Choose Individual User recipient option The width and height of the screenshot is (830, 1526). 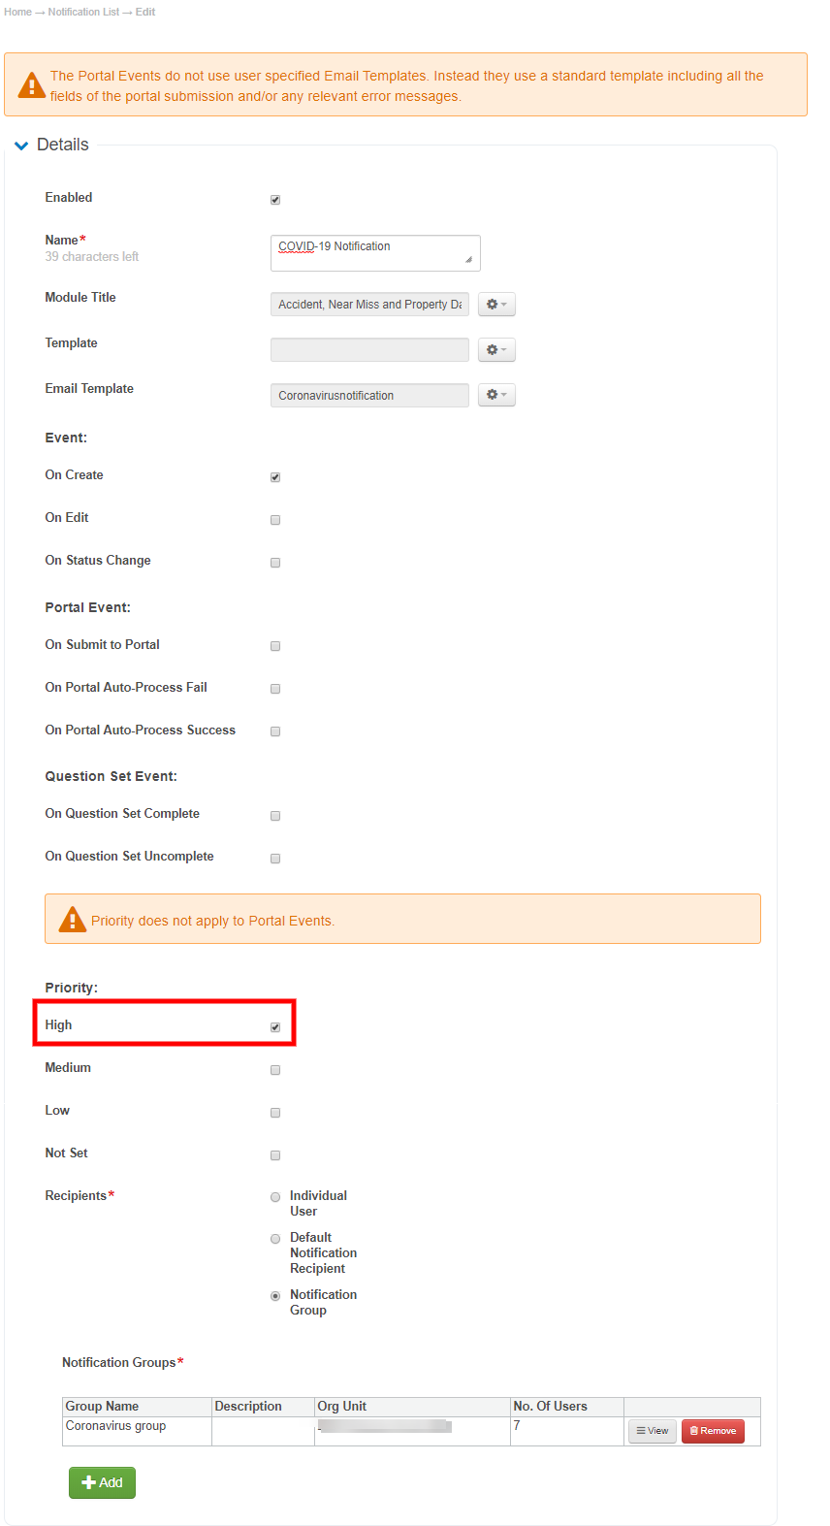(x=275, y=1197)
